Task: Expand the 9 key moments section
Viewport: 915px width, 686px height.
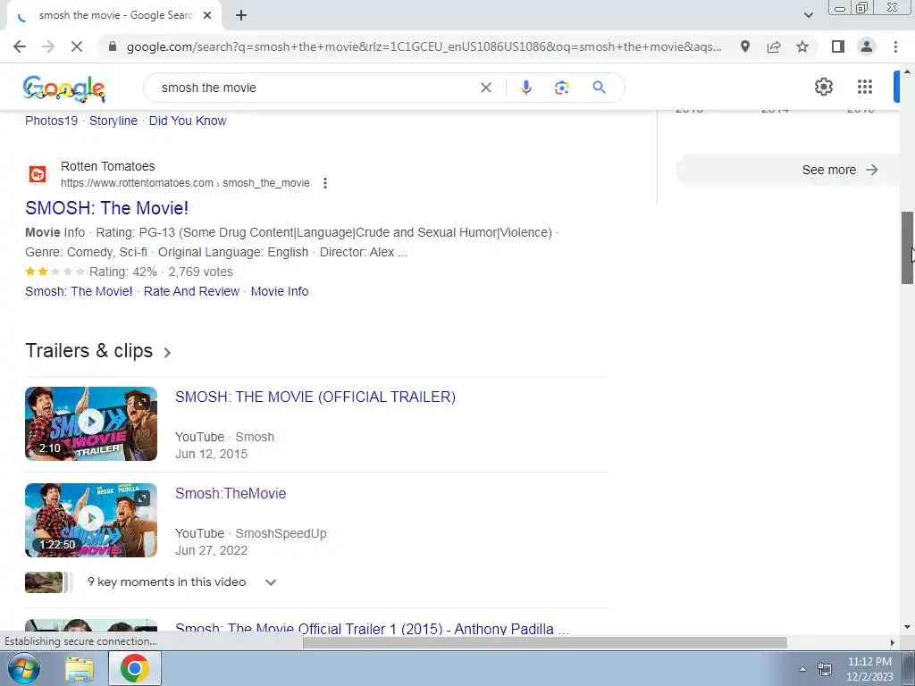Action: 270,582
